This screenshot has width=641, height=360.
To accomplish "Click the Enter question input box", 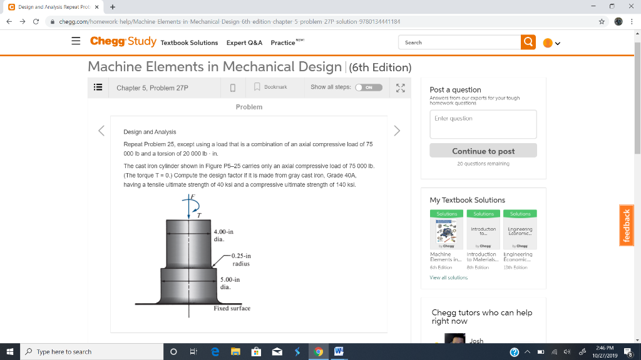I will (x=483, y=124).
